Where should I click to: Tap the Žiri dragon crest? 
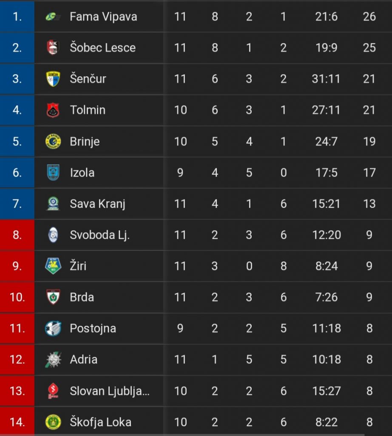click(x=53, y=266)
